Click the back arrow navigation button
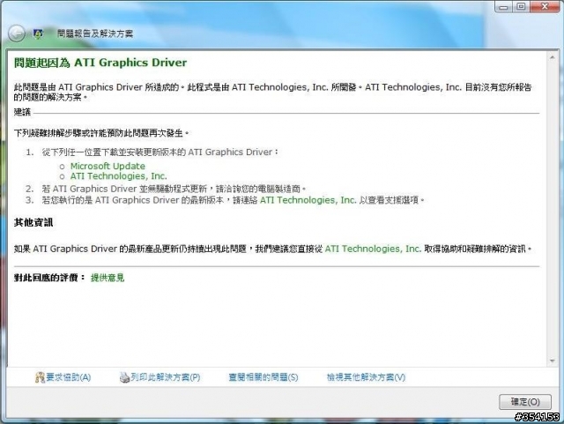 (x=17, y=33)
